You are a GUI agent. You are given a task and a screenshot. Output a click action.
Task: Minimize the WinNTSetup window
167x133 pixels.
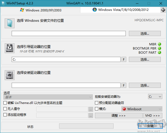(137, 4)
